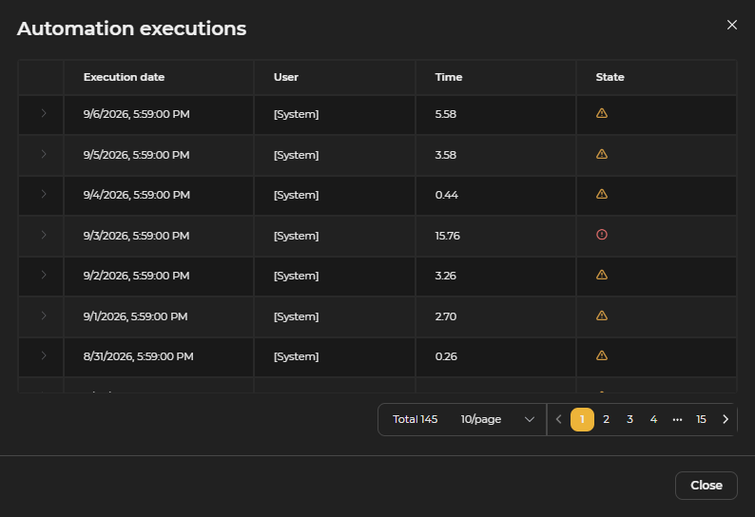Expand the 9/1/2026 execution row
This screenshot has width=755, height=517.
[44, 316]
